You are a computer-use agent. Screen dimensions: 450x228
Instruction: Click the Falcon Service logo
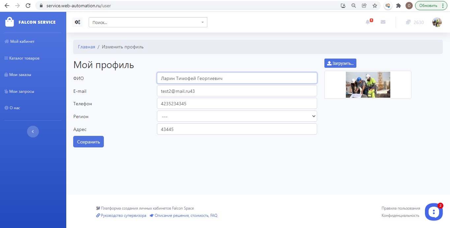tap(30, 22)
